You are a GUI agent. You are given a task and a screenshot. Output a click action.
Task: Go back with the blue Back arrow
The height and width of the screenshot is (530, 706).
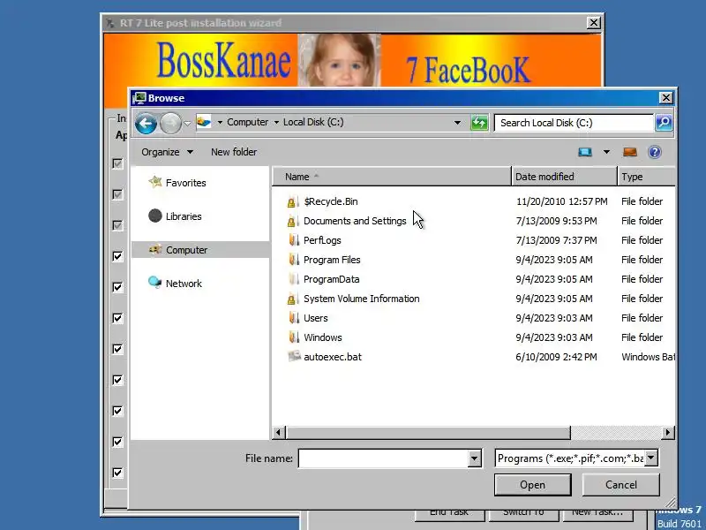click(x=146, y=123)
